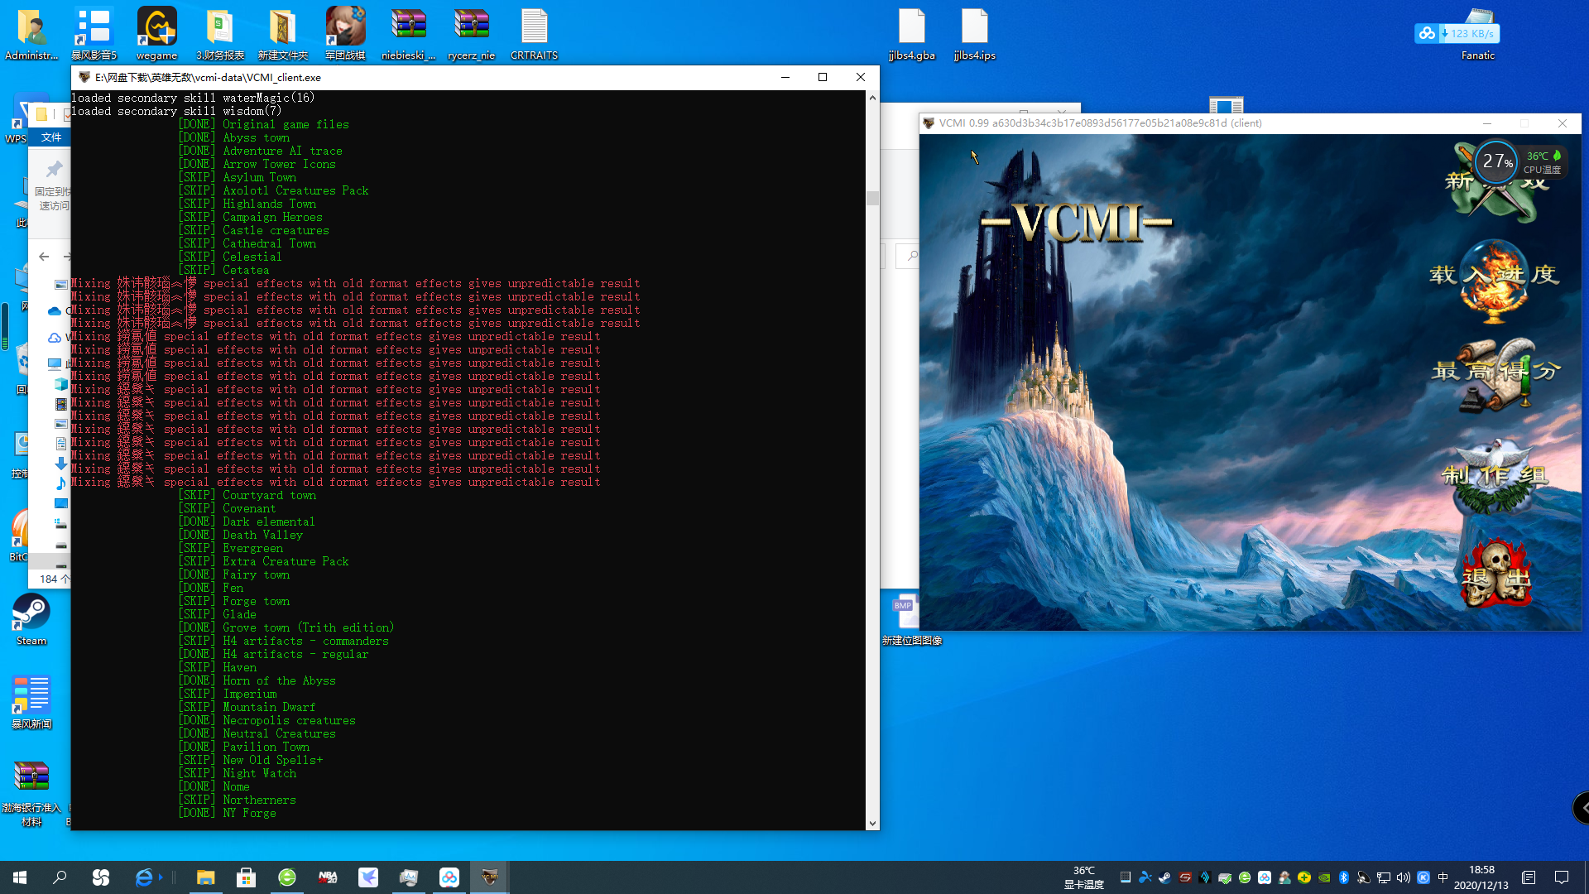The image size is (1589, 894).
Task: Switch to the VCMI taskbar button
Action: 489,877
